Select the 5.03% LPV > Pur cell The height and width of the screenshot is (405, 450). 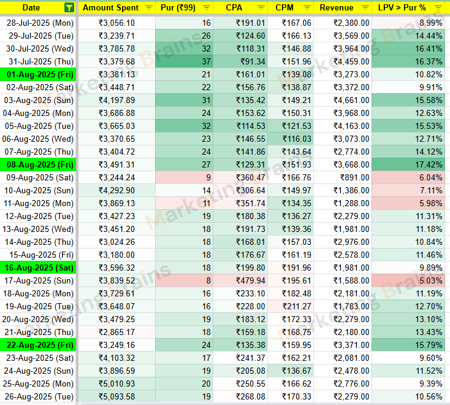click(409, 280)
